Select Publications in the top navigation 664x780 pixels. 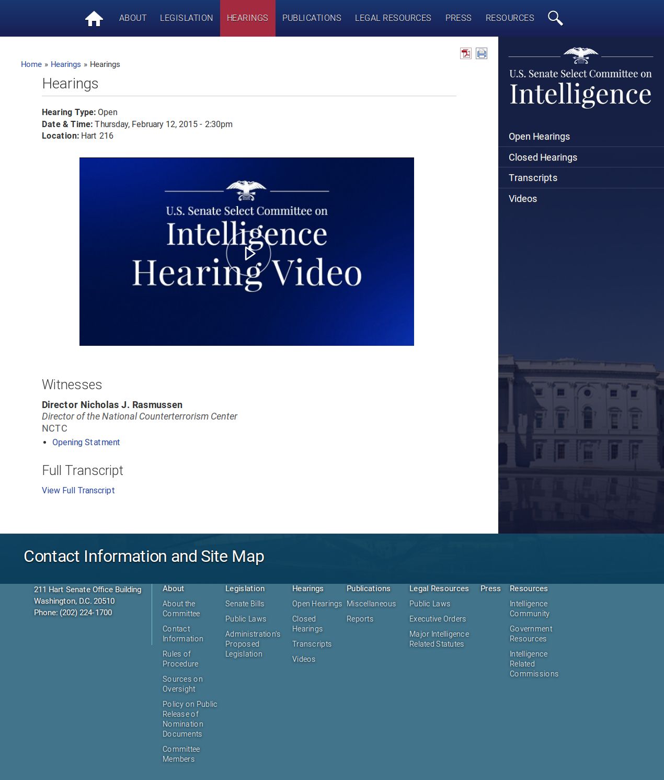[312, 18]
